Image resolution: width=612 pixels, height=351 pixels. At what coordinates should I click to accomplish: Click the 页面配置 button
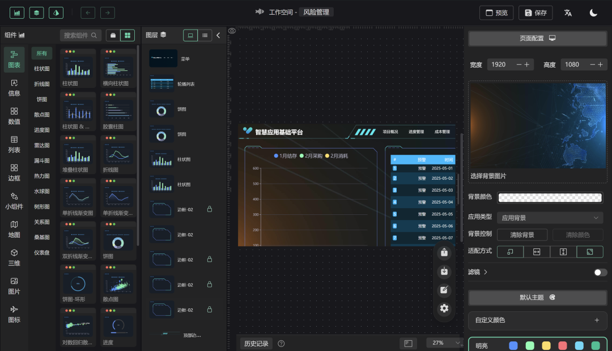(537, 38)
